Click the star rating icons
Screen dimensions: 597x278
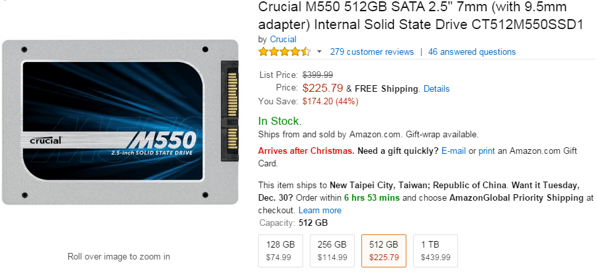tap(284, 52)
